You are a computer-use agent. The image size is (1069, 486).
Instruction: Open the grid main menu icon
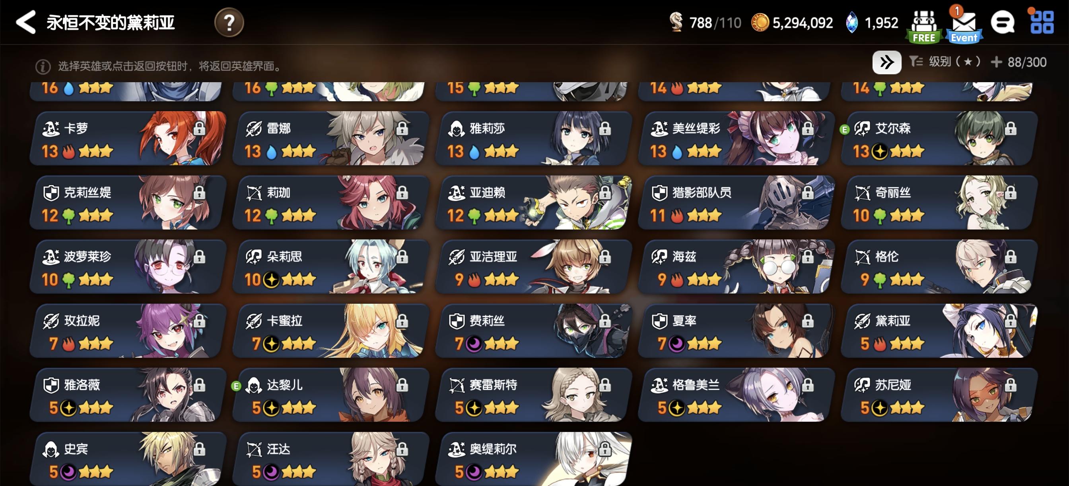click(x=1042, y=22)
